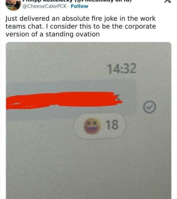
Task: Follow the @CheeseCakePCK account
Action: click(x=79, y=6)
